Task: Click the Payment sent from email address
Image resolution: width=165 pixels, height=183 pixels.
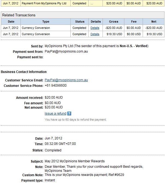Action: (66, 51)
